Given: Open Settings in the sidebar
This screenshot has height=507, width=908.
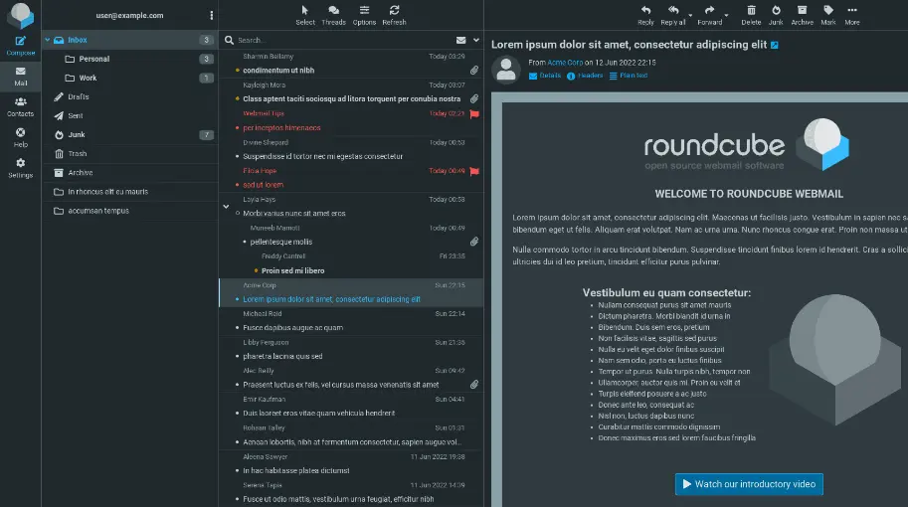Looking at the screenshot, I should (x=20, y=167).
